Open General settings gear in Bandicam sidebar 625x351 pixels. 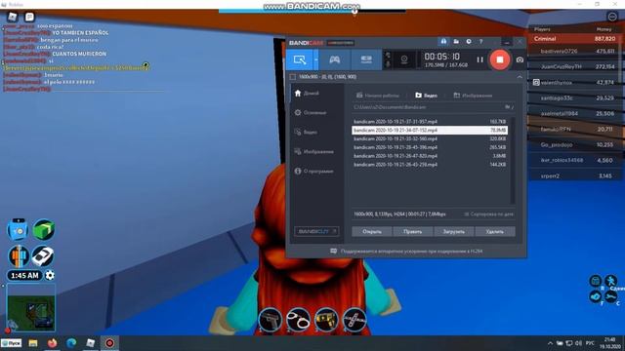coord(312,113)
